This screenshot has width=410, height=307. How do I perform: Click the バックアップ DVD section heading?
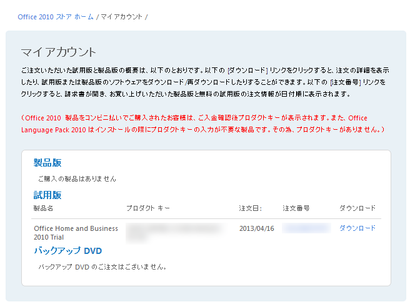67,251
